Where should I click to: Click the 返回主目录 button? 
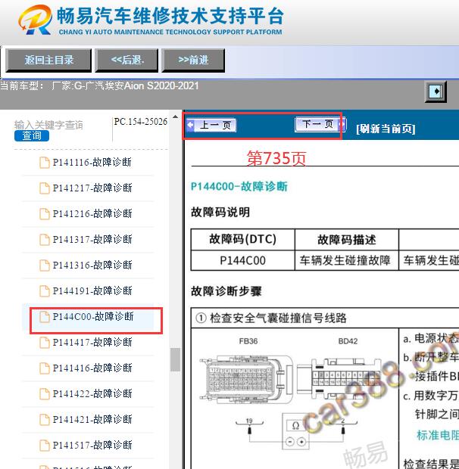coord(48,60)
